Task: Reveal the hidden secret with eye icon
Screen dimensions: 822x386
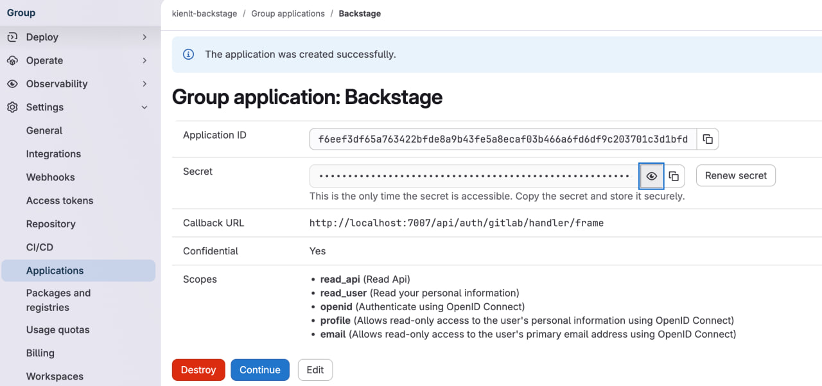Action: (652, 176)
